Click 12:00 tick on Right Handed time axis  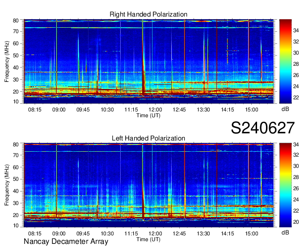(155, 110)
